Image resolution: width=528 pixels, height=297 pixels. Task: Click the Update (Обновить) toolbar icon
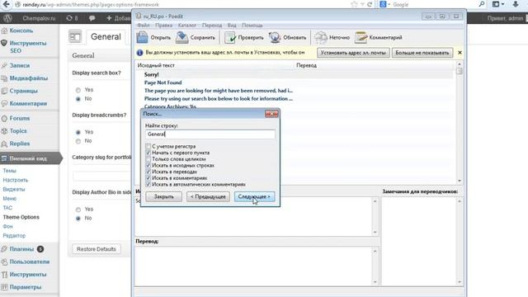coord(275,37)
